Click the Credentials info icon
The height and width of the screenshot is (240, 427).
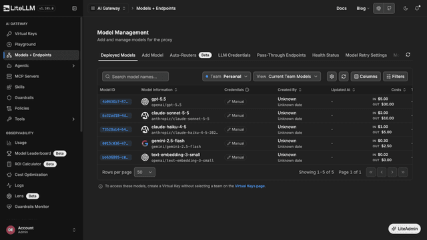[x=247, y=90]
